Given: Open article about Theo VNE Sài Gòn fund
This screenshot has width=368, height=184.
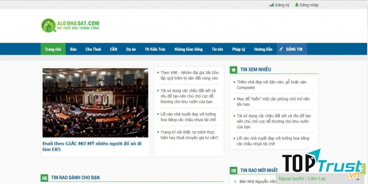Looking at the screenshot, I should pyautogui.click(x=189, y=75).
